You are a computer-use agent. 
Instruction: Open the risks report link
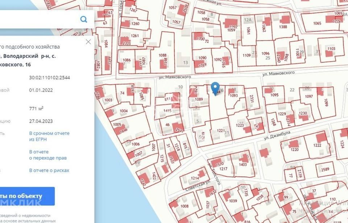[x=49, y=170]
